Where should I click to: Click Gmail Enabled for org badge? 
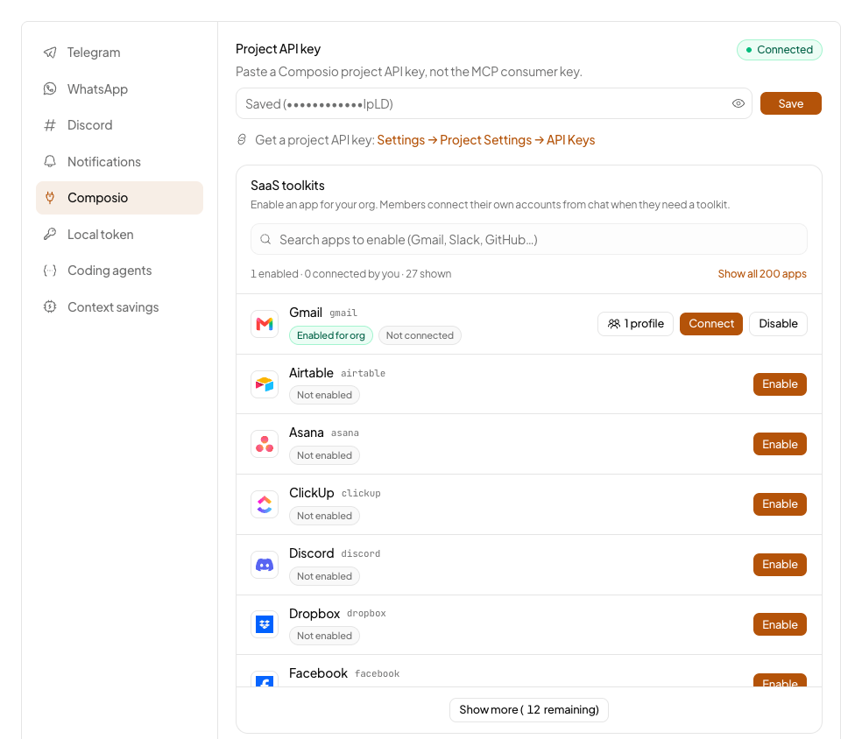pyautogui.click(x=331, y=335)
